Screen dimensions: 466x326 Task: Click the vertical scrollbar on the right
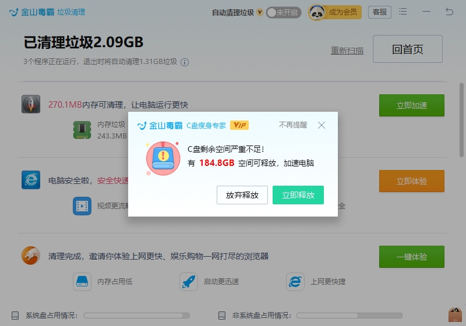[461, 121]
